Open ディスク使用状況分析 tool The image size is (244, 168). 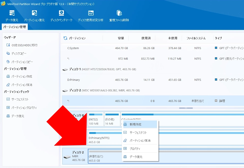coord(90,16)
